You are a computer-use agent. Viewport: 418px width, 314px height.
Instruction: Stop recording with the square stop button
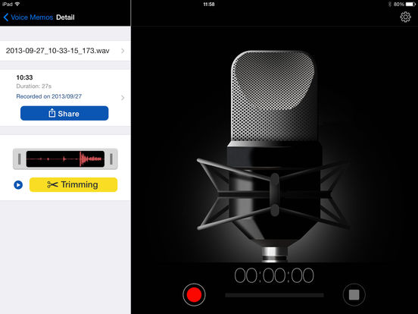coord(354,295)
